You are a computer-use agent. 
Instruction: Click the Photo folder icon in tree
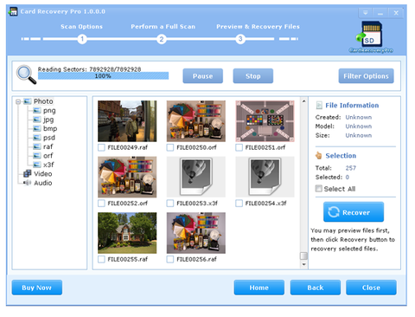pyautogui.click(x=28, y=101)
